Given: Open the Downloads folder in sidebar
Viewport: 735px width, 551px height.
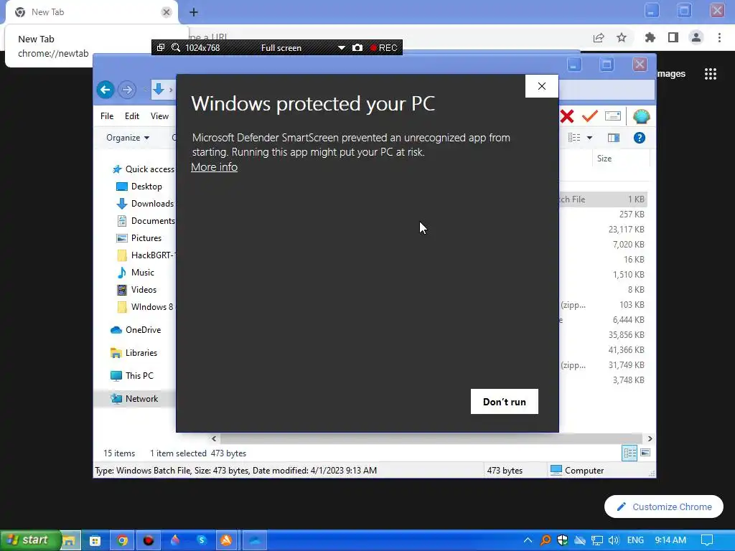Looking at the screenshot, I should 145,204.
